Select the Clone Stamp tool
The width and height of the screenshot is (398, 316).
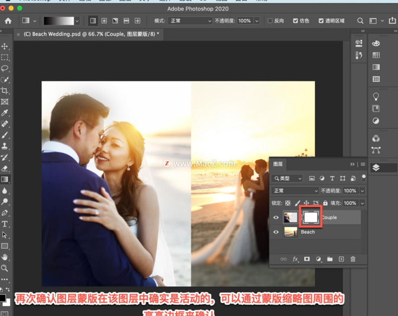click(x=5, y=146)
